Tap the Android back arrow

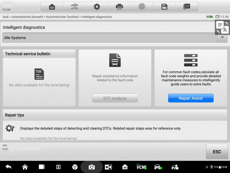(8, 167)
